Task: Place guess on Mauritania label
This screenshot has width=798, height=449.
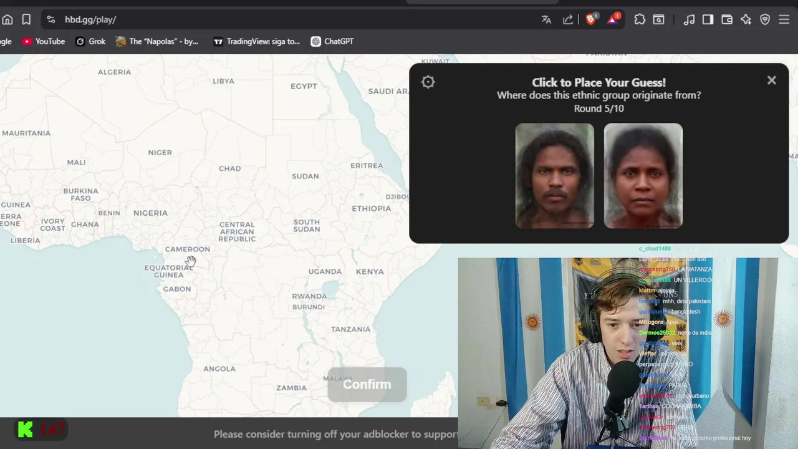Action: point(26,133)
